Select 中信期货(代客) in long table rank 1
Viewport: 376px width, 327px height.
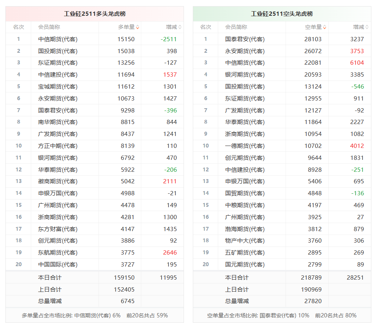pyautogui.click(x=58, y=39)
